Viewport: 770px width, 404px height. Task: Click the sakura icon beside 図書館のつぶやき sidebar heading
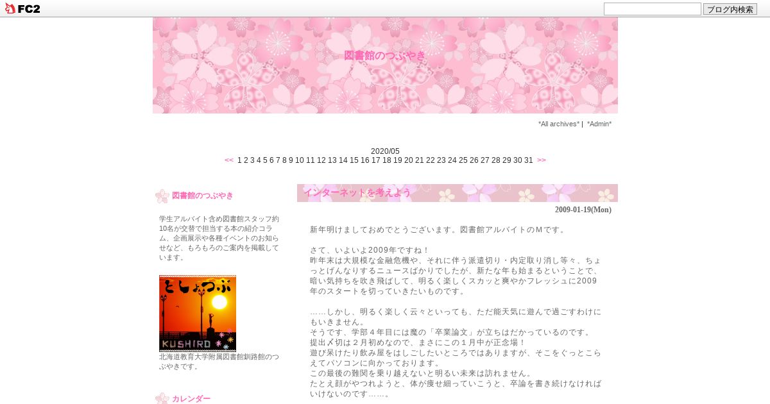pos(162,196)
